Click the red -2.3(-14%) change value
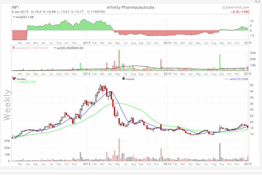Screen dimensions: 262x175 point(240,12)
